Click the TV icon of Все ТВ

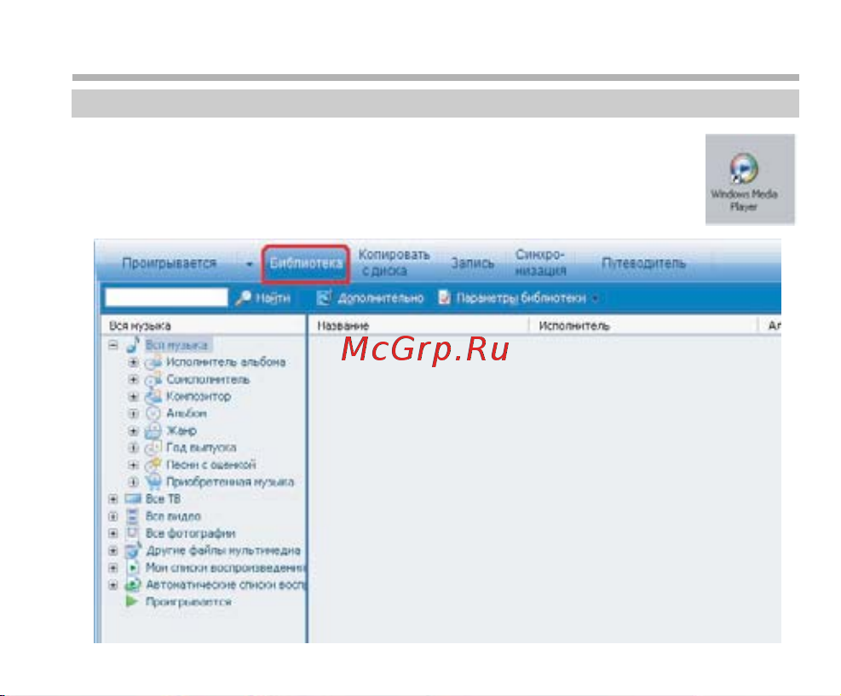click(132, 498)
